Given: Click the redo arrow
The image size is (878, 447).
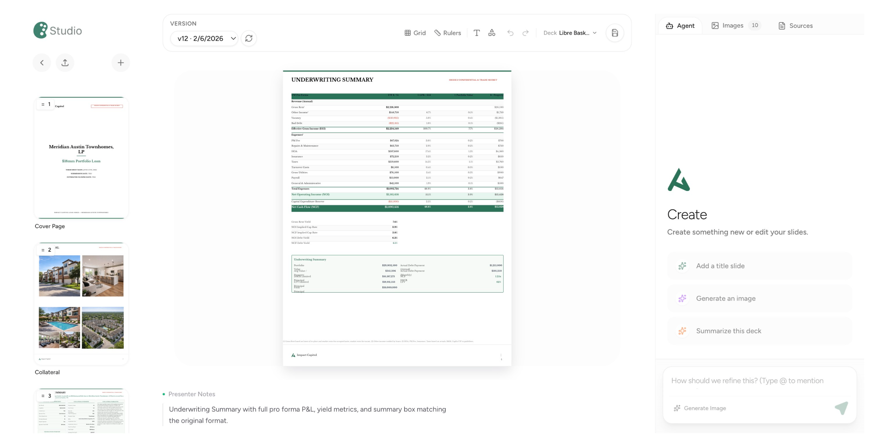Looking at the screenshot, I should 526,33.
